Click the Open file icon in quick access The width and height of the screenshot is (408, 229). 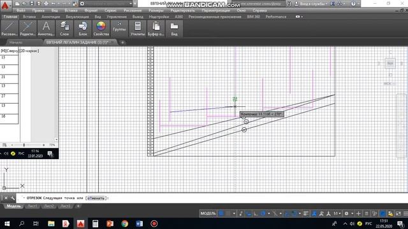[x=24, y=4]
